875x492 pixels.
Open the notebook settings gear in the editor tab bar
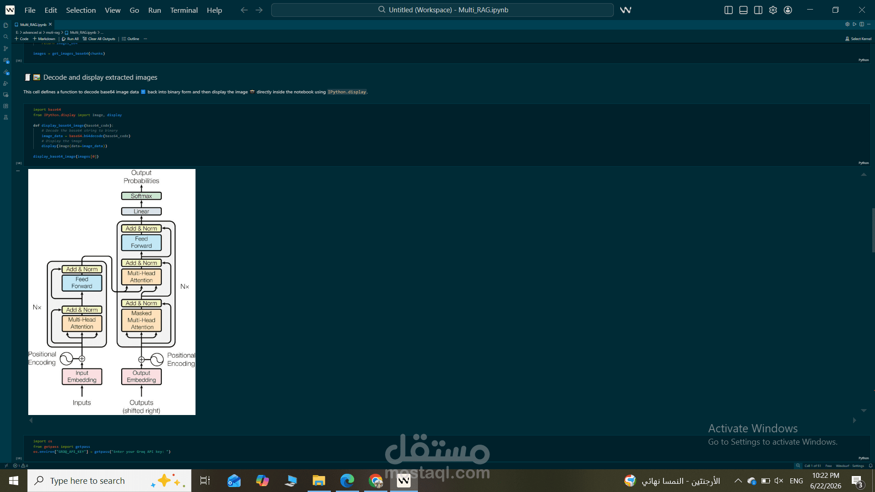click(x=848, y=24)
